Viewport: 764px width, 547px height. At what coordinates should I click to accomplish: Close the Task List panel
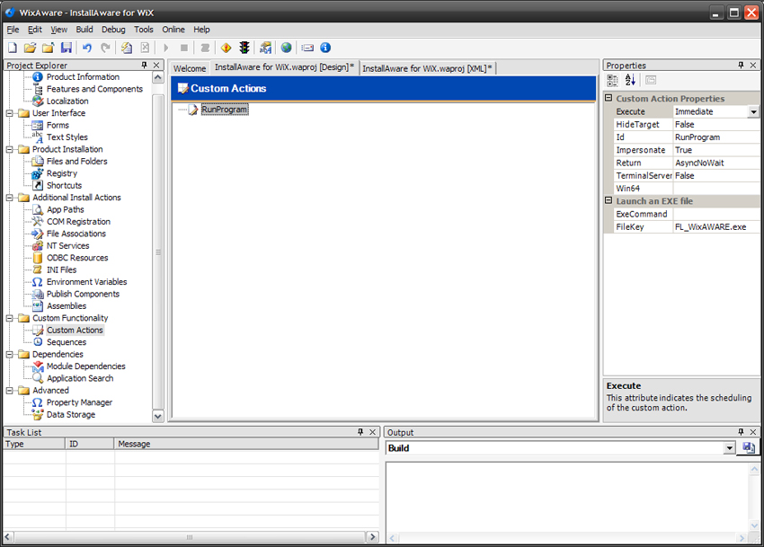372,432
